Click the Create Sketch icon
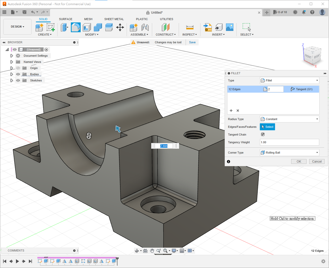 click(x=50, y=27)
